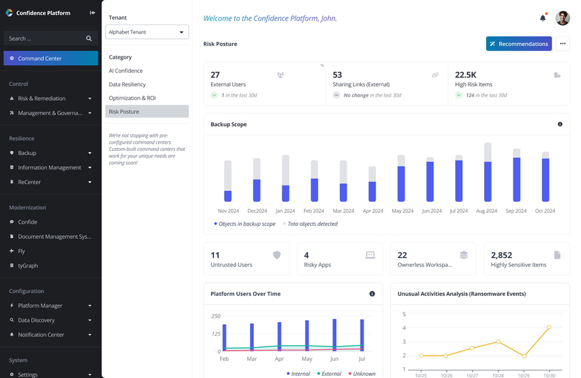Click the Platform Users Over Time info icon
Viewport: 581px width, 378px height.
372,293
